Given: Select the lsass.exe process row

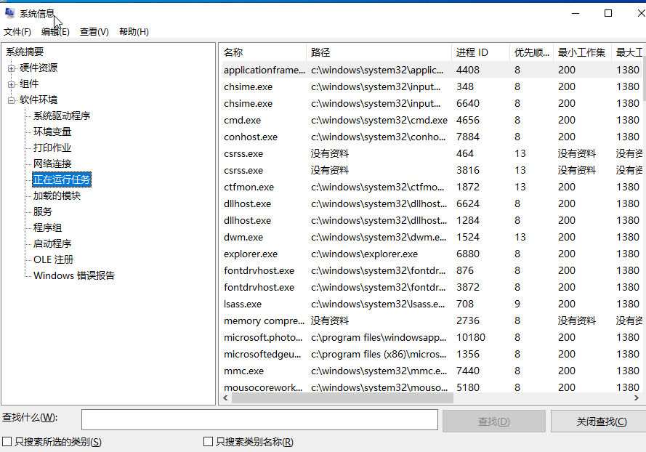Looking at the screenshot, I should [x=432, y=304].
